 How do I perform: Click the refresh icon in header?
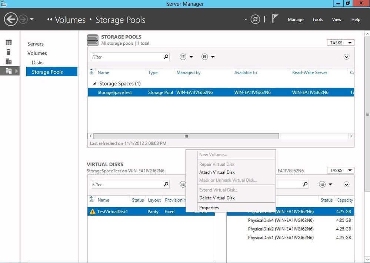255,19
